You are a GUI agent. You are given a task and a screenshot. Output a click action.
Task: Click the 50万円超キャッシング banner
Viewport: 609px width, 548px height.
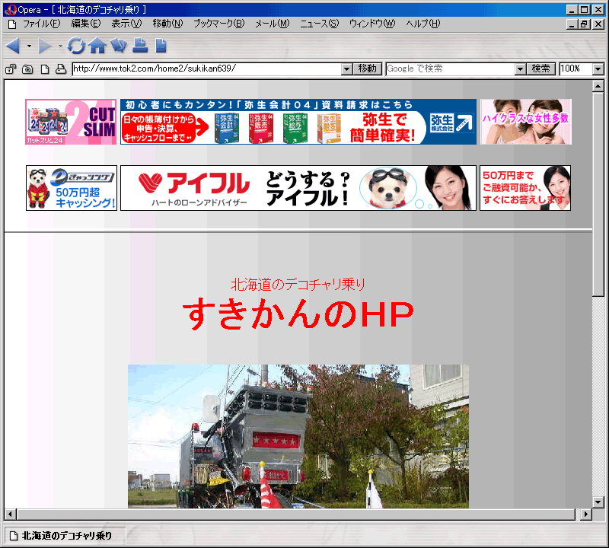click(x=72, y=188)
